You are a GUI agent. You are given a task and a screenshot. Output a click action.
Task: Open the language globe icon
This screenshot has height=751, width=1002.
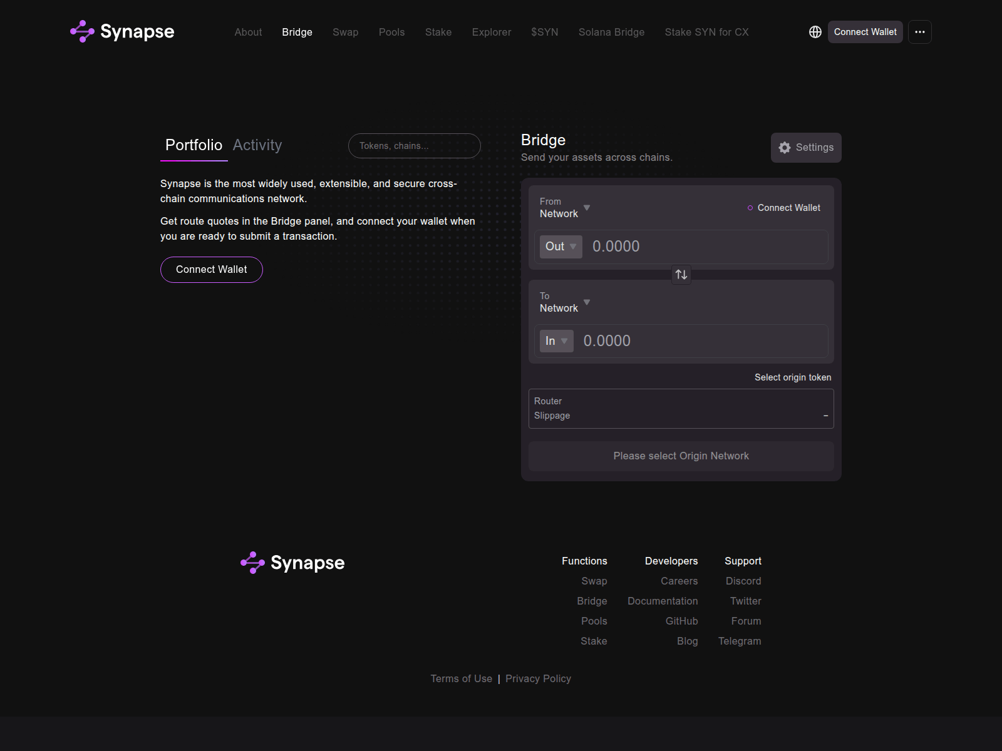click(x=815, y=32)
